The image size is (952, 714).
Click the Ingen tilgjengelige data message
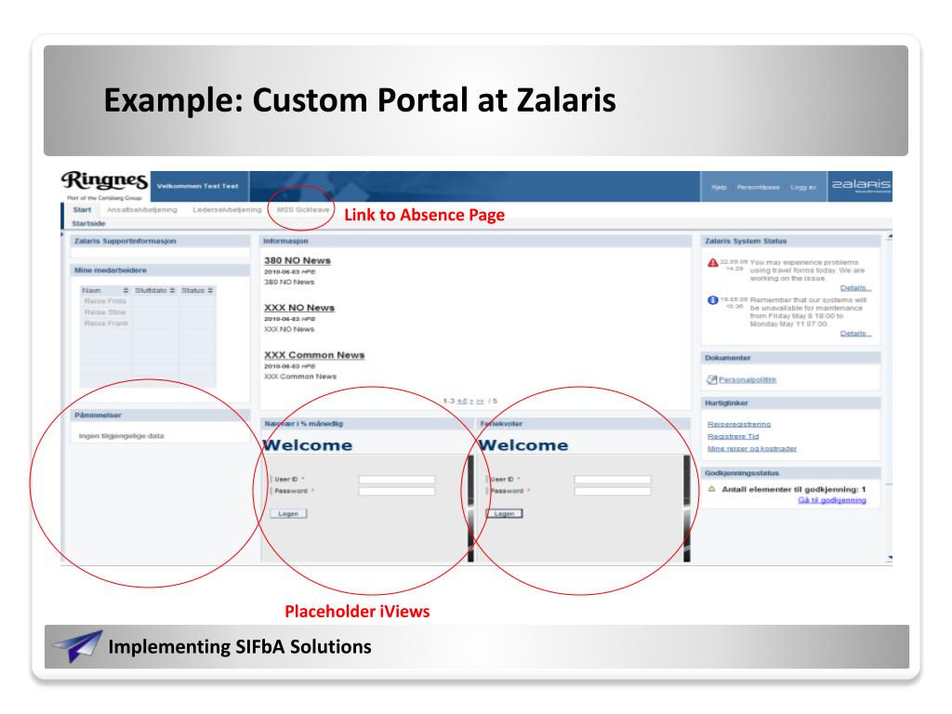(122, 436)
